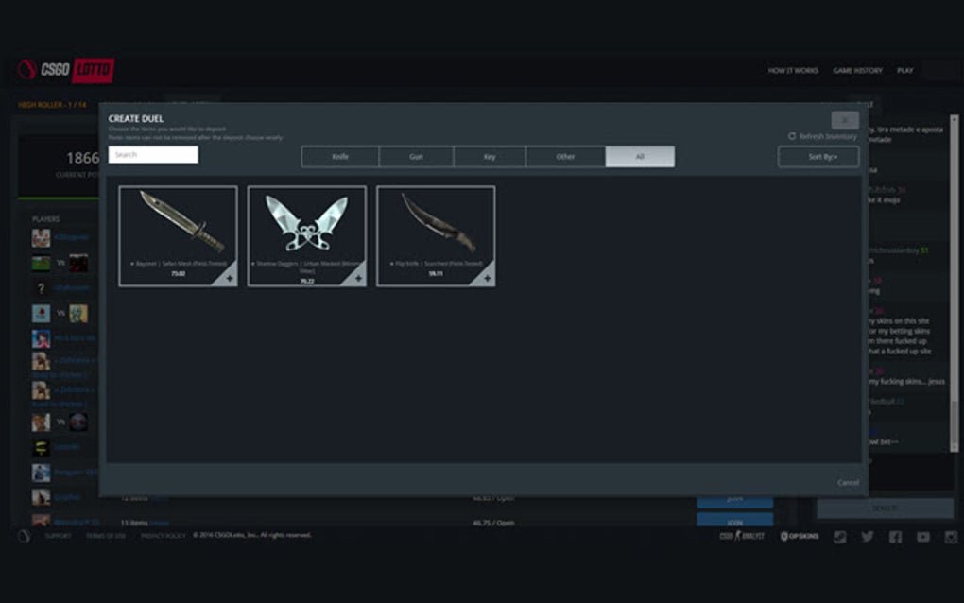Open the Sort By dropdown

click(818, 156)
